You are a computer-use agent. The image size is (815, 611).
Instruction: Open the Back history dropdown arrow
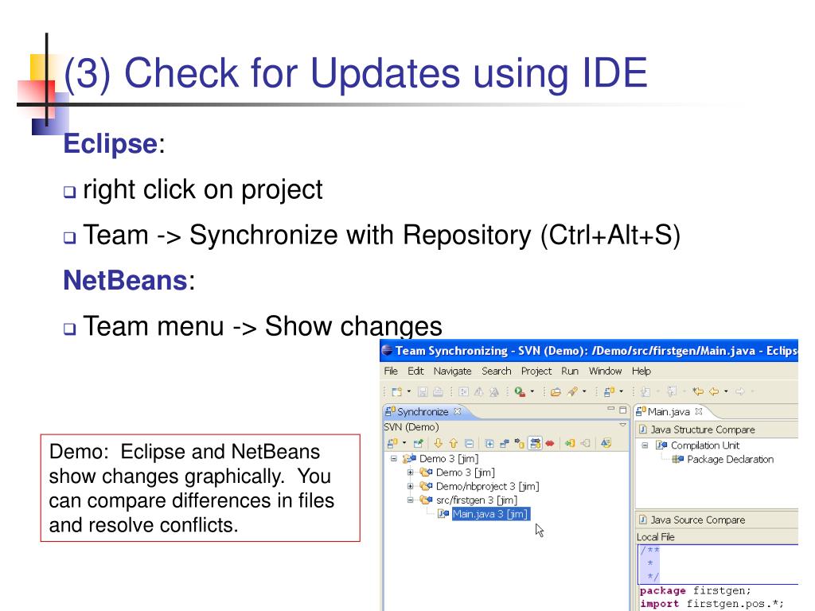pyautogui.click(x=726, y=391)
